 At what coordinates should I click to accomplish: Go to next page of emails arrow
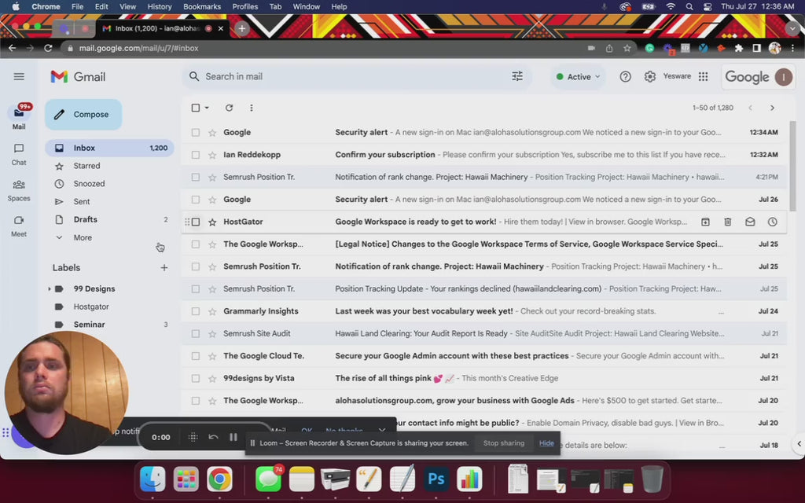click(x=772, y=108)
